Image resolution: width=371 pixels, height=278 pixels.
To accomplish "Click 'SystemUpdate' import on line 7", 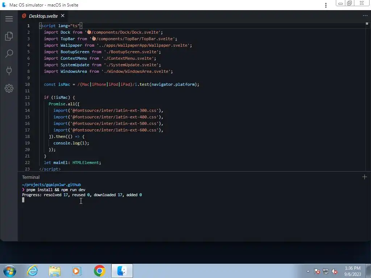I will coord(75,65).
